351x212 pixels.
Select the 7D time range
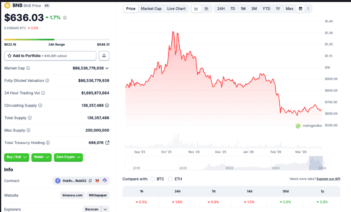coord(233,8)
